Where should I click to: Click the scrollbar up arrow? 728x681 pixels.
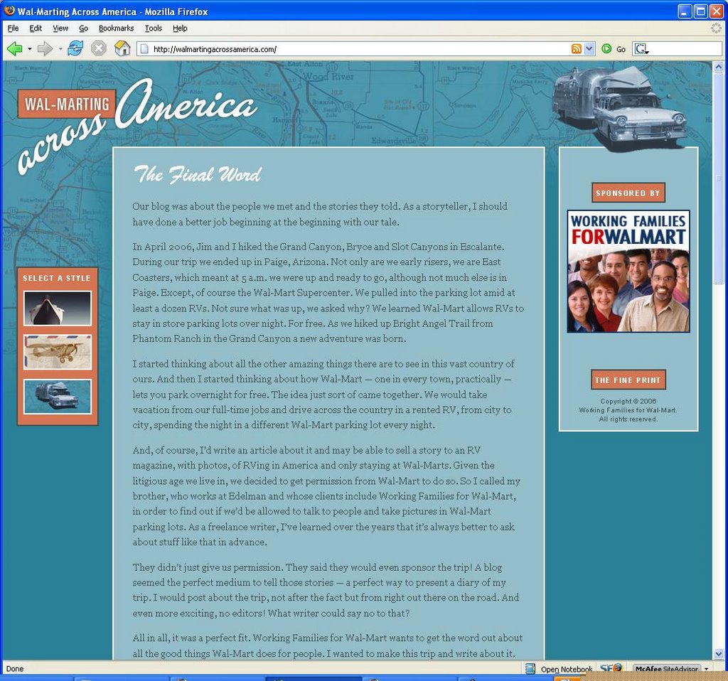(718, 67)
